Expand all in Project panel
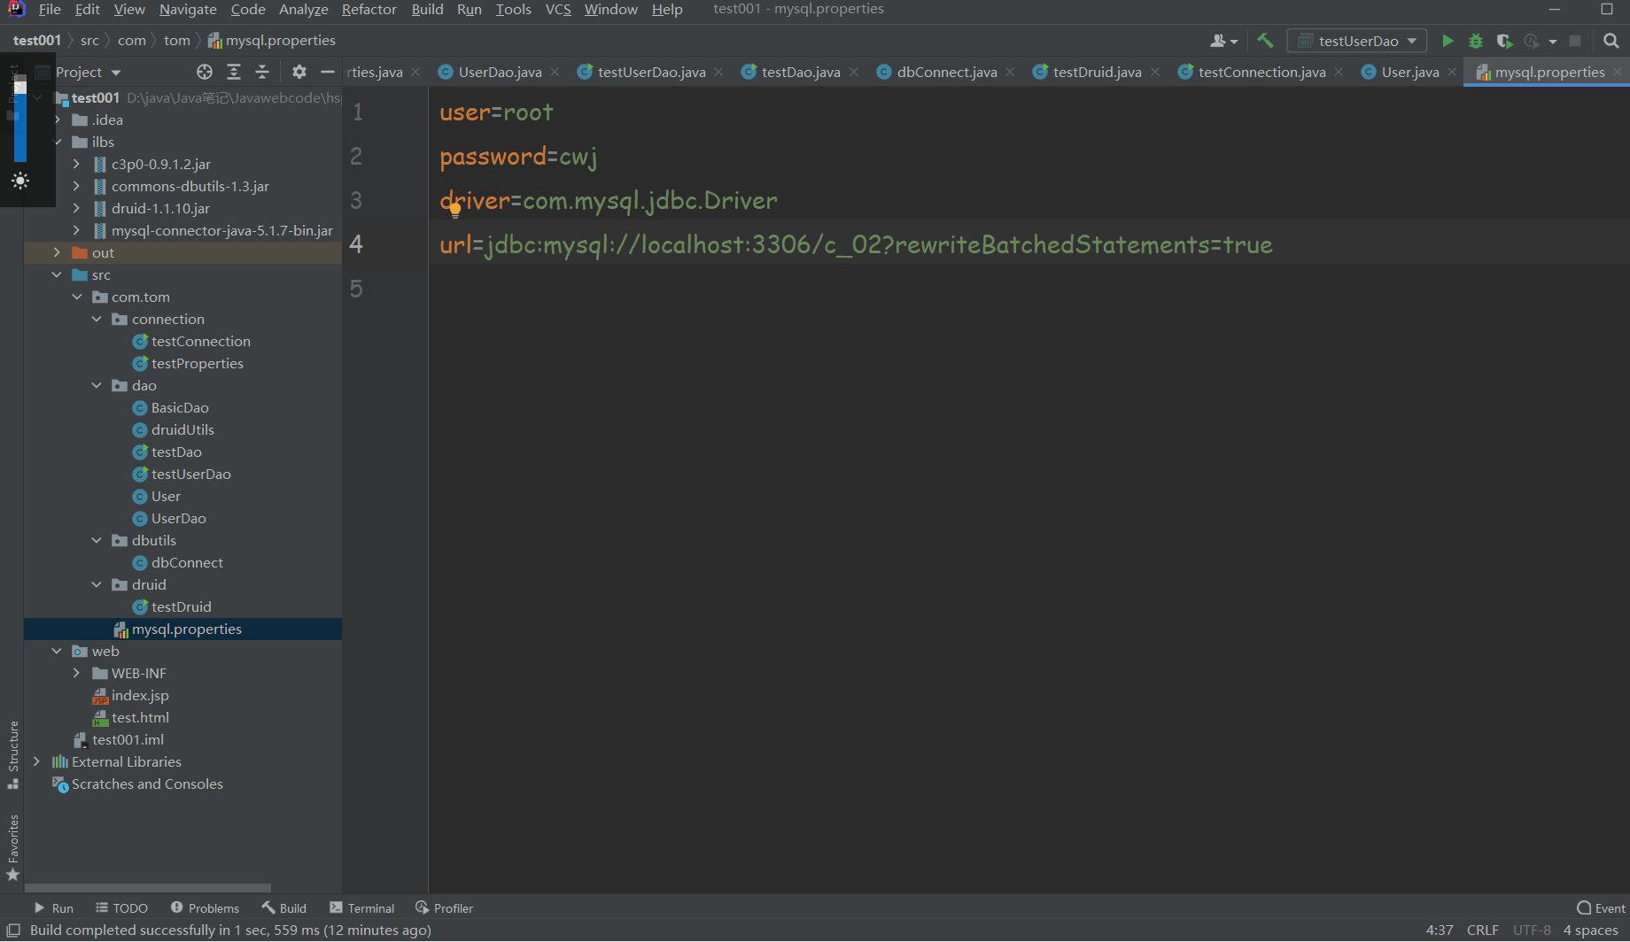Viewport: 1630px width, 942px height. pyautogui.click(x=234, y=72)
